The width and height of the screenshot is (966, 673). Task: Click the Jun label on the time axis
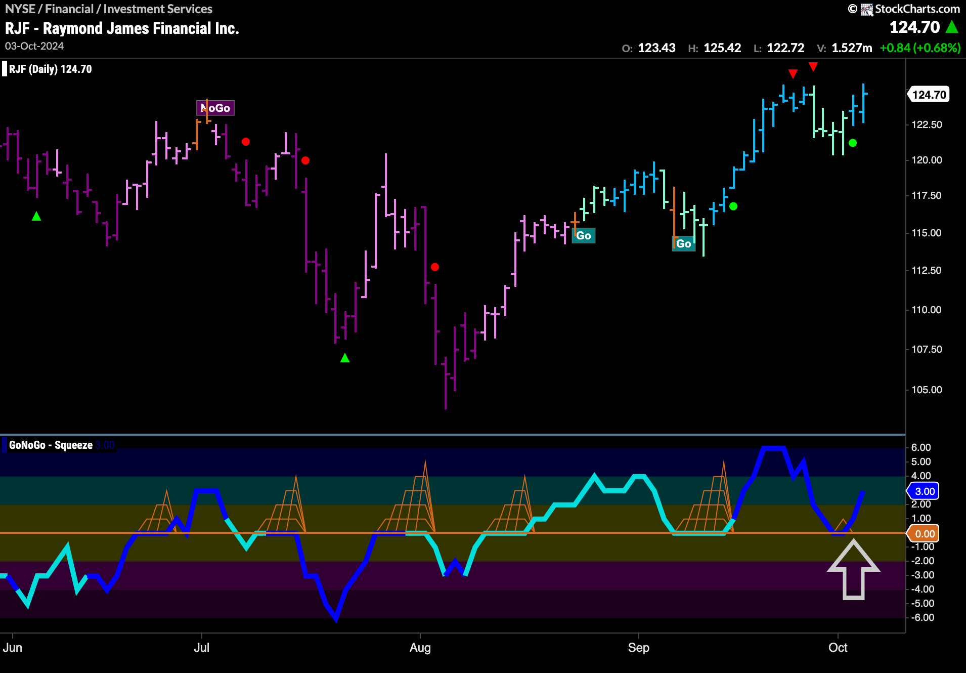coord(13,648)
